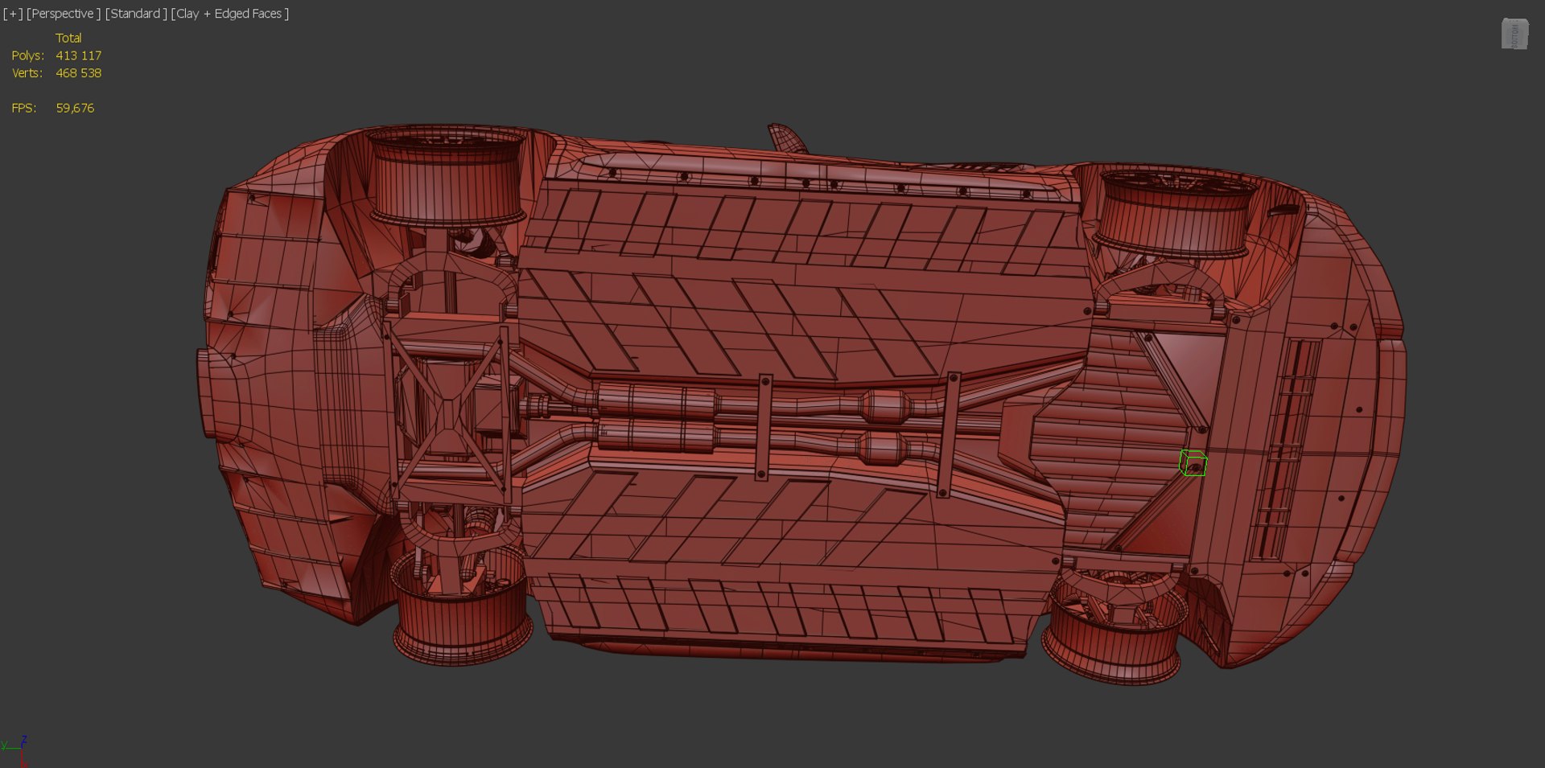Click the Verts count value 468 538

click(79, 73)
